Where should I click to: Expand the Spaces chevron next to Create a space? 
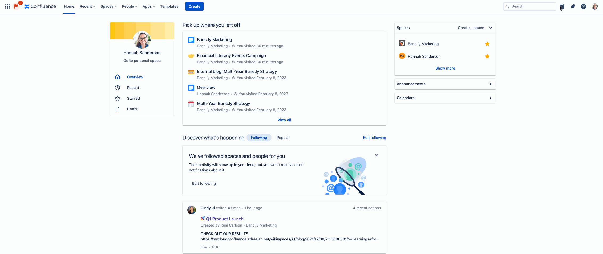(x=490, y=28)
